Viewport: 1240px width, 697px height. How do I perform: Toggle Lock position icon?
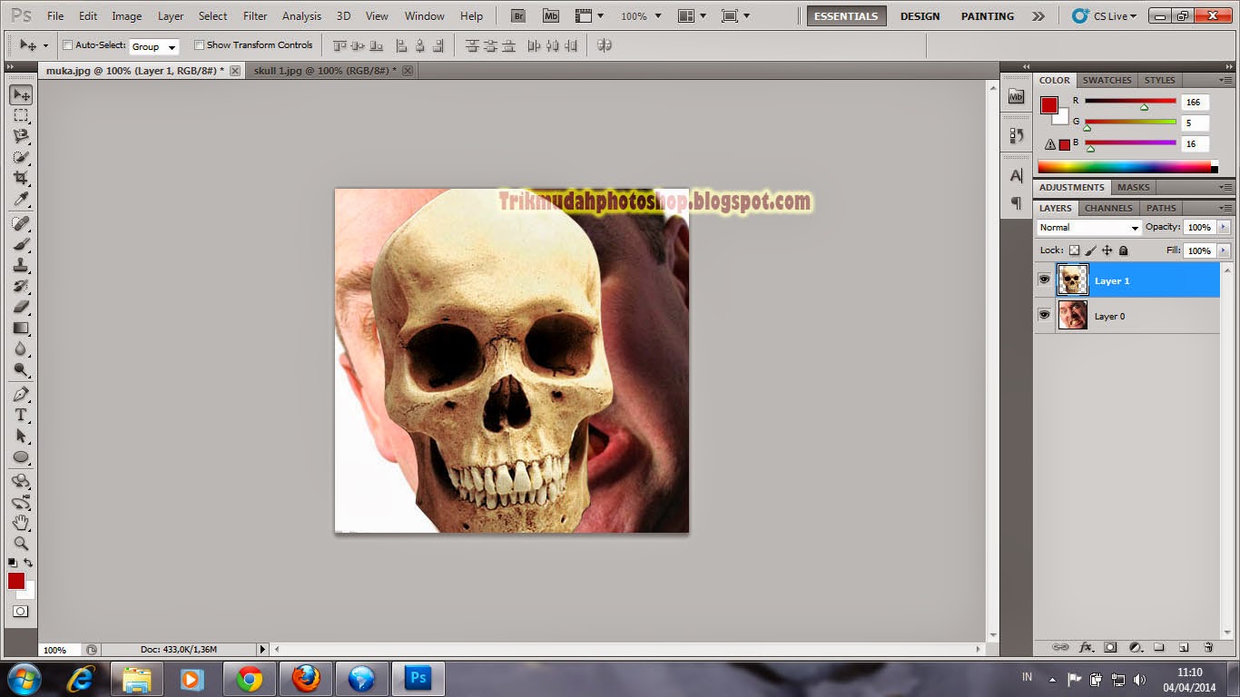1107,250
